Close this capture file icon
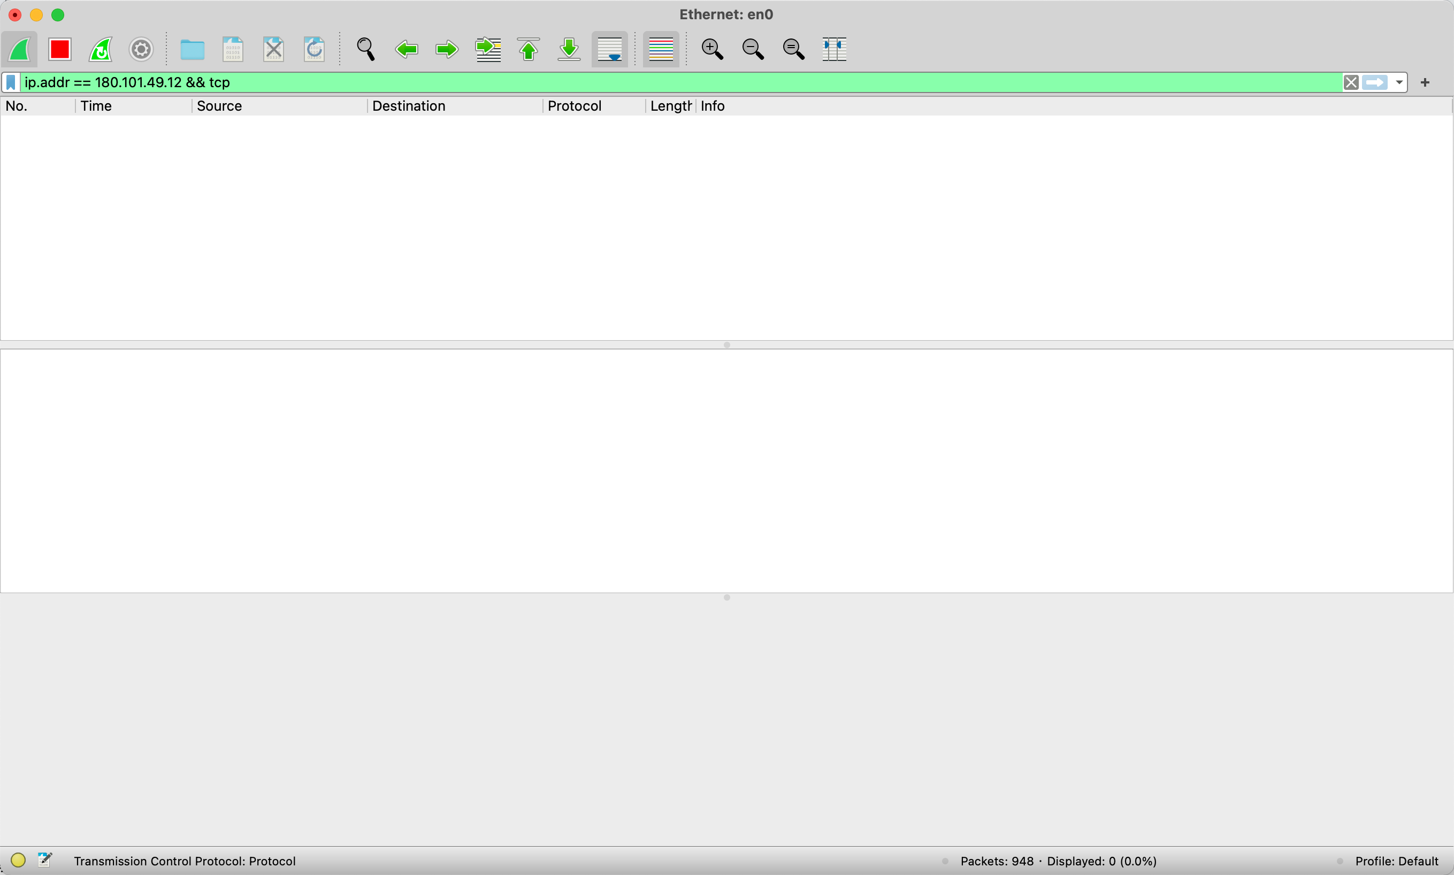Image resolution: width=1454 pixels, height=875 pixels. (x=273, y=50)
